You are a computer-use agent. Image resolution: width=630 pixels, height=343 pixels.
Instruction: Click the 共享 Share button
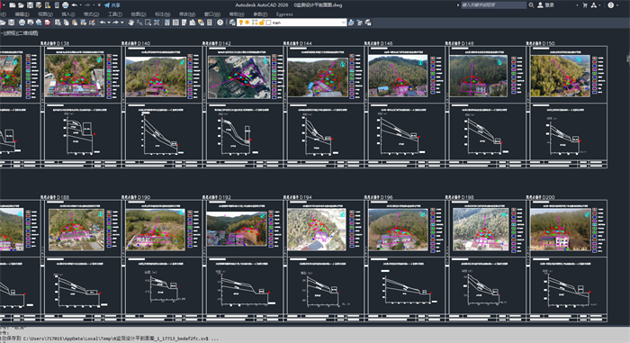(112, 5)
